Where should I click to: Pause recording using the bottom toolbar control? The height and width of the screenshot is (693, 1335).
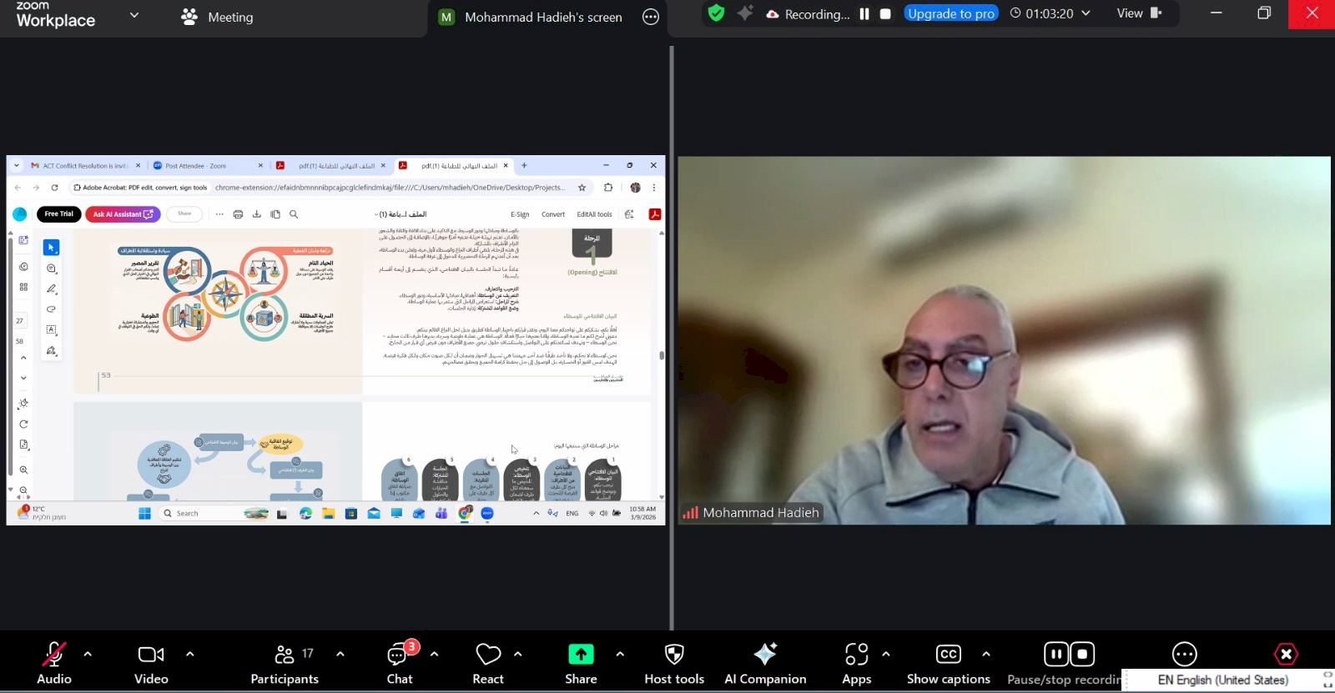click(1056, 655)
